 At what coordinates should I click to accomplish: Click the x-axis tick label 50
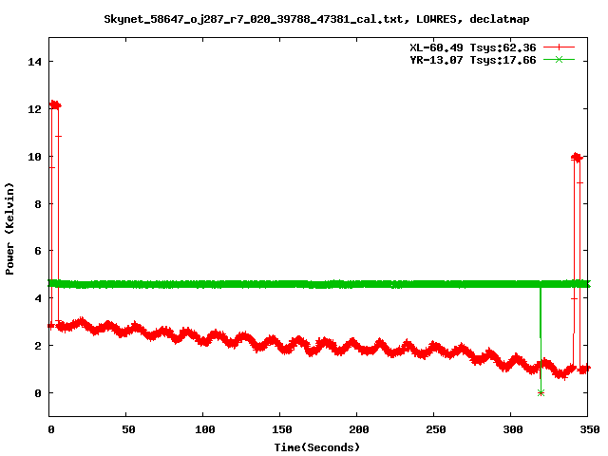[128, 429]
